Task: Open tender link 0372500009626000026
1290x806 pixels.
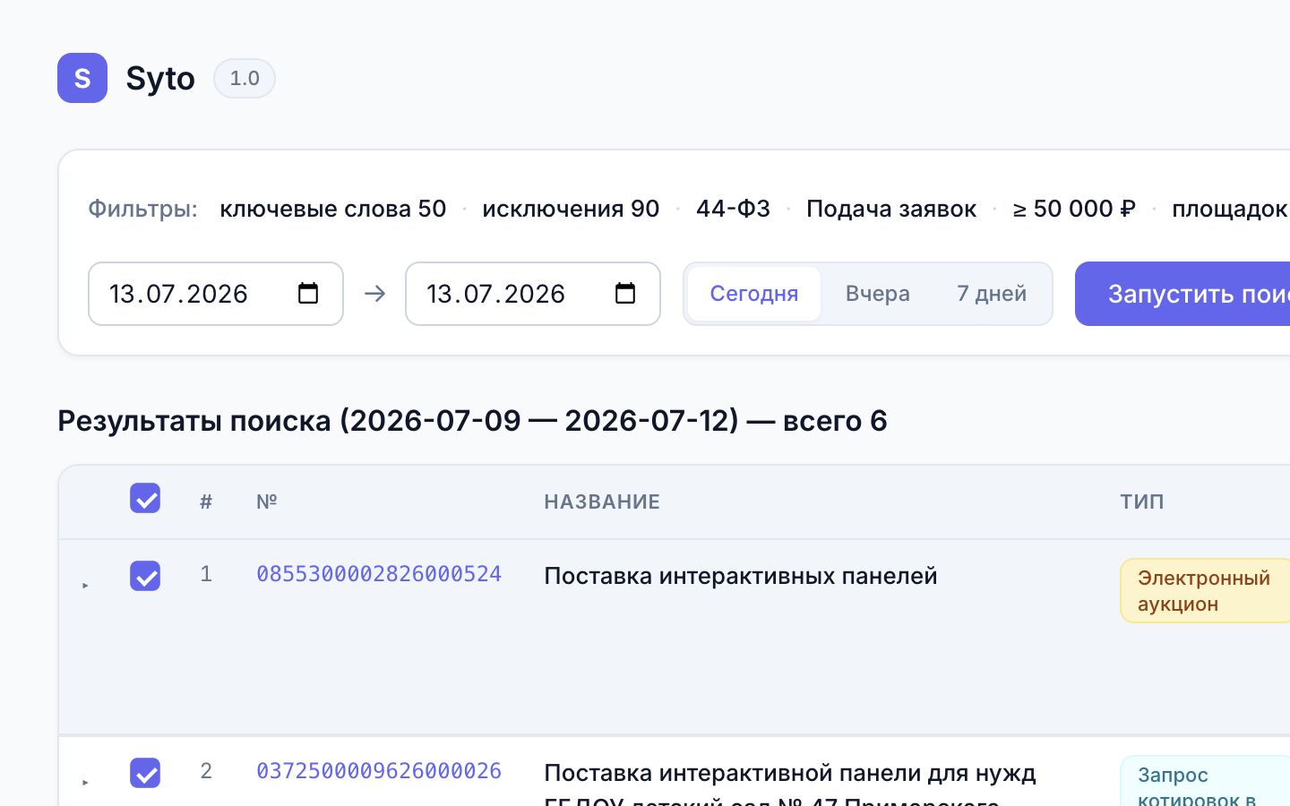Action: (379, 771)
